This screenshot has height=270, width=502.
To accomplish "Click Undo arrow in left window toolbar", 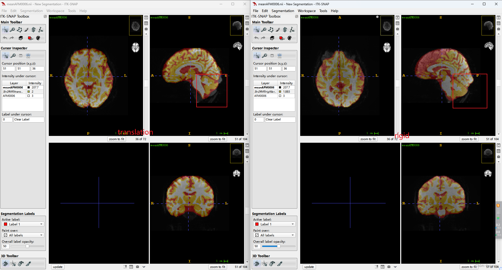I will point(5,38).
